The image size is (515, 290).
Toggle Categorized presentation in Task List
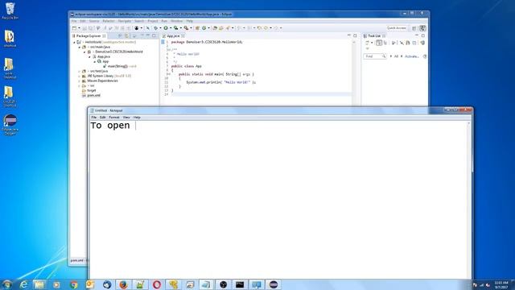pyautogui.click(x=379, y=43)
